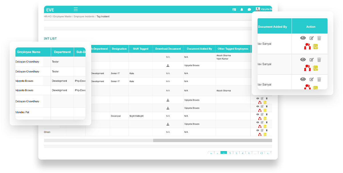
Task: Go to next page arrow in pagination
Action: point(268,154)
